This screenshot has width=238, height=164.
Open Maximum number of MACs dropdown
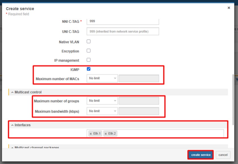click(102, 78)
